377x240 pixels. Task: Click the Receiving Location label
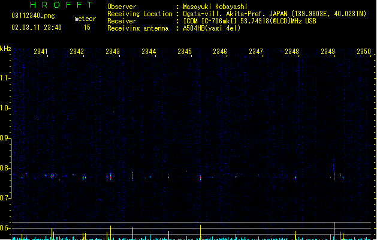pyautogui.click(x=140, y=14)
